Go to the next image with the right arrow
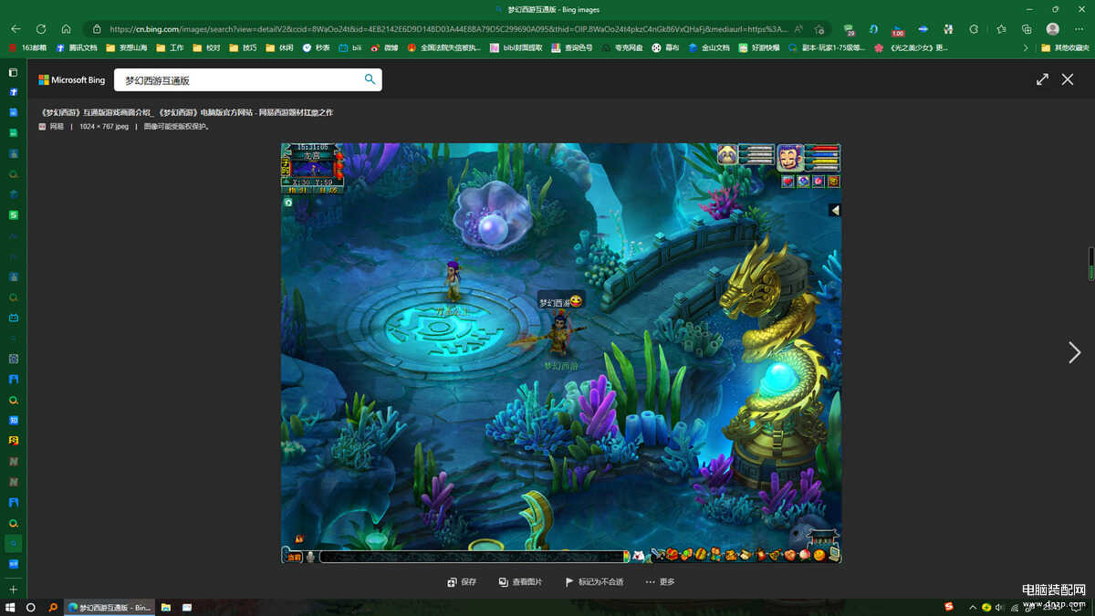1095x616 pixels. pos(1074,352)
